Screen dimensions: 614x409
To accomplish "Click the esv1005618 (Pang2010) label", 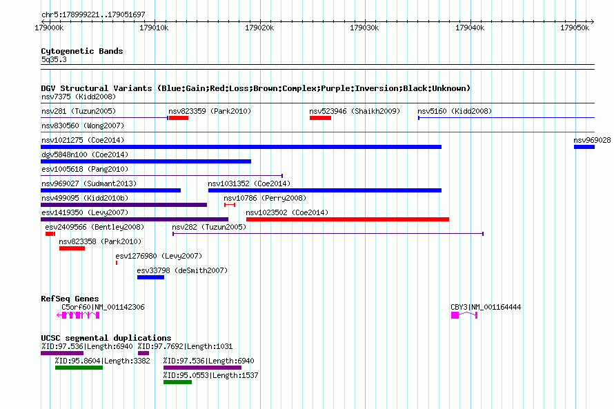I will (85, 169).
